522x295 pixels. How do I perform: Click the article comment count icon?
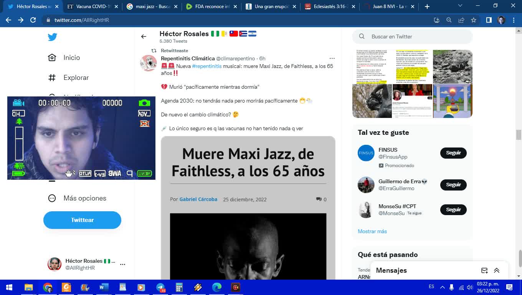(x=319, y=199)
